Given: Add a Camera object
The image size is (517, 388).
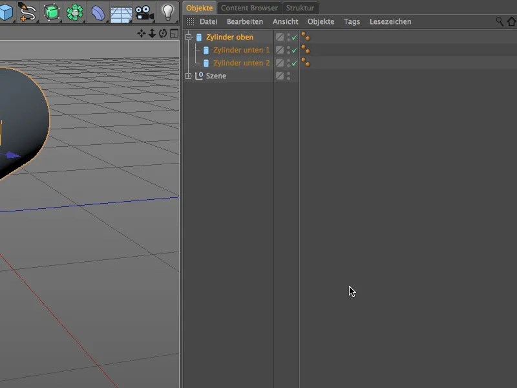Looking at the screenshot, I should [144, 13].
